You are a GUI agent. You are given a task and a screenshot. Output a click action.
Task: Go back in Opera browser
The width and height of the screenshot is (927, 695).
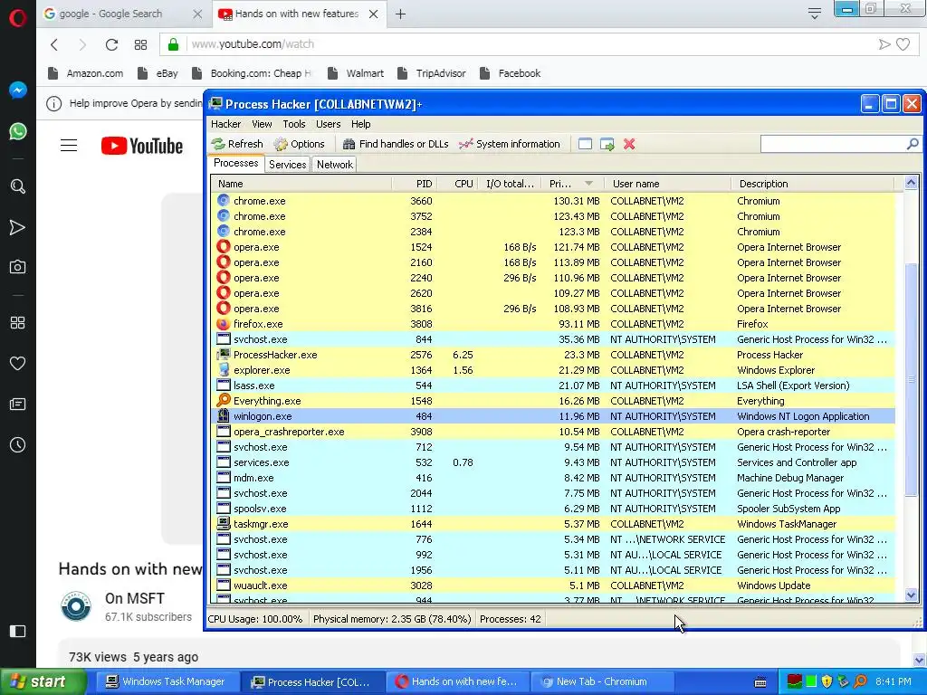point(54,44)
